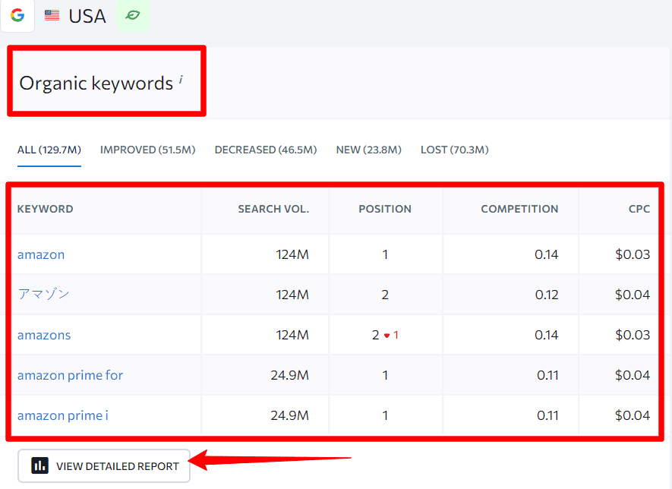Click position 1 in amazon prime for row
This screenshot has width=672, height=489.
[x=385, y=375]
